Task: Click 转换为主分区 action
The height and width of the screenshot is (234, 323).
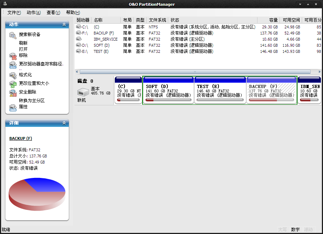Action: click(32, 101)
